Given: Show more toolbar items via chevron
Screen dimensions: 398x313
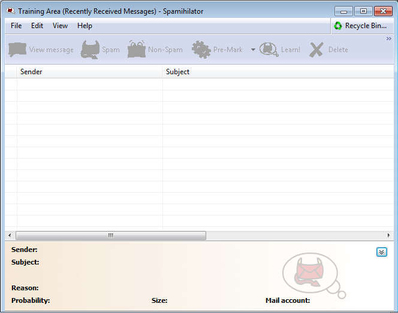Looking at the screenshot, I should 388,38.
